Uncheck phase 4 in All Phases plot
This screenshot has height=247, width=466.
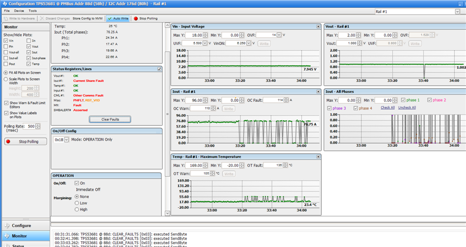click(x=355, y=108)
